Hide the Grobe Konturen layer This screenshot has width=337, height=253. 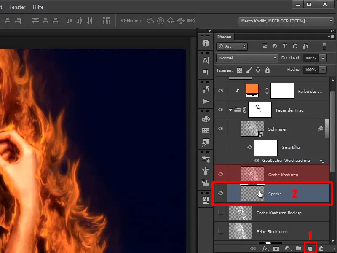221,174
